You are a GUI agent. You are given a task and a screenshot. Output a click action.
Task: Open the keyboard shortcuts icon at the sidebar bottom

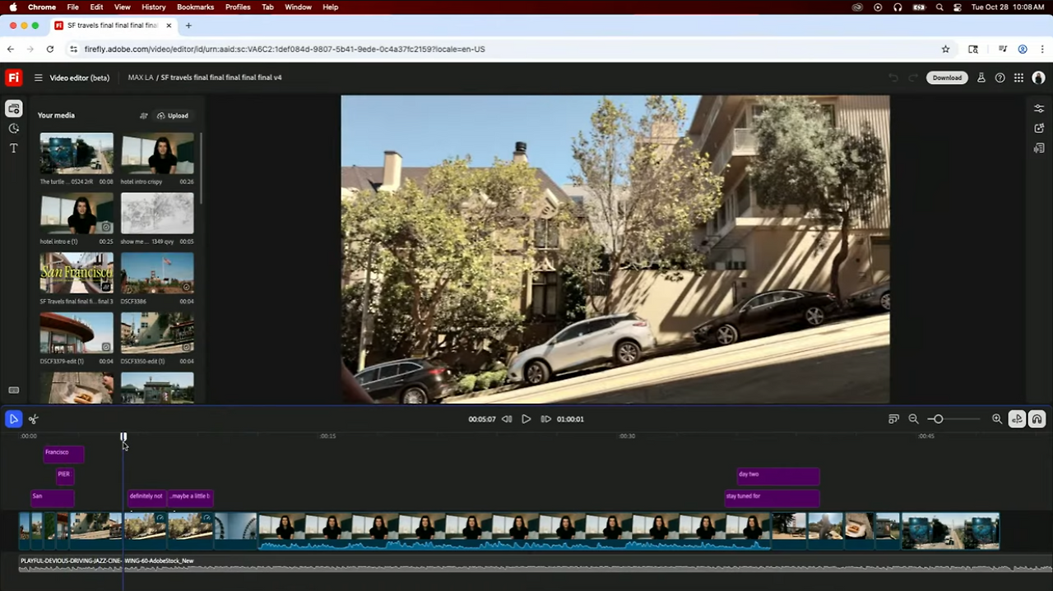point(13,390)
